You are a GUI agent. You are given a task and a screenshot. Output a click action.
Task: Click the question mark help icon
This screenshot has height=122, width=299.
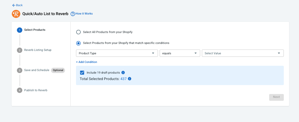click(73, 14)
